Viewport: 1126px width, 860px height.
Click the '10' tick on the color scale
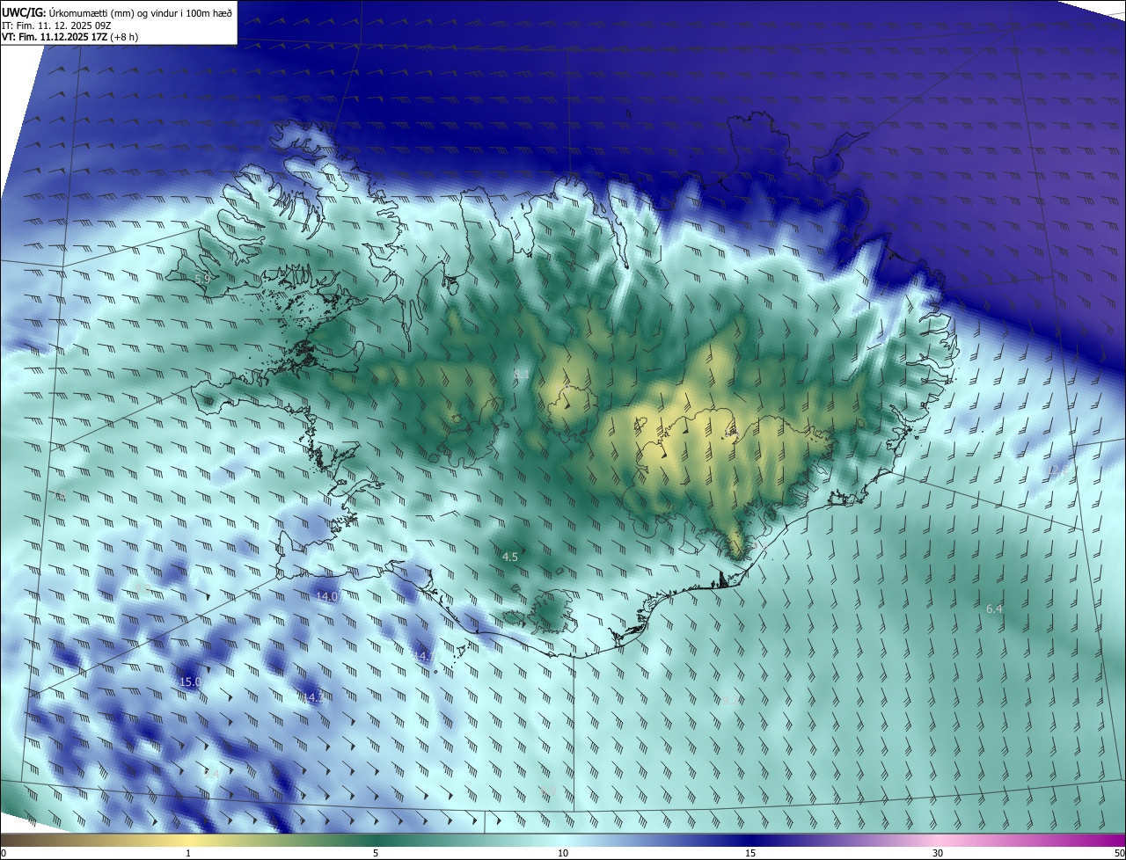pos(563,853)
